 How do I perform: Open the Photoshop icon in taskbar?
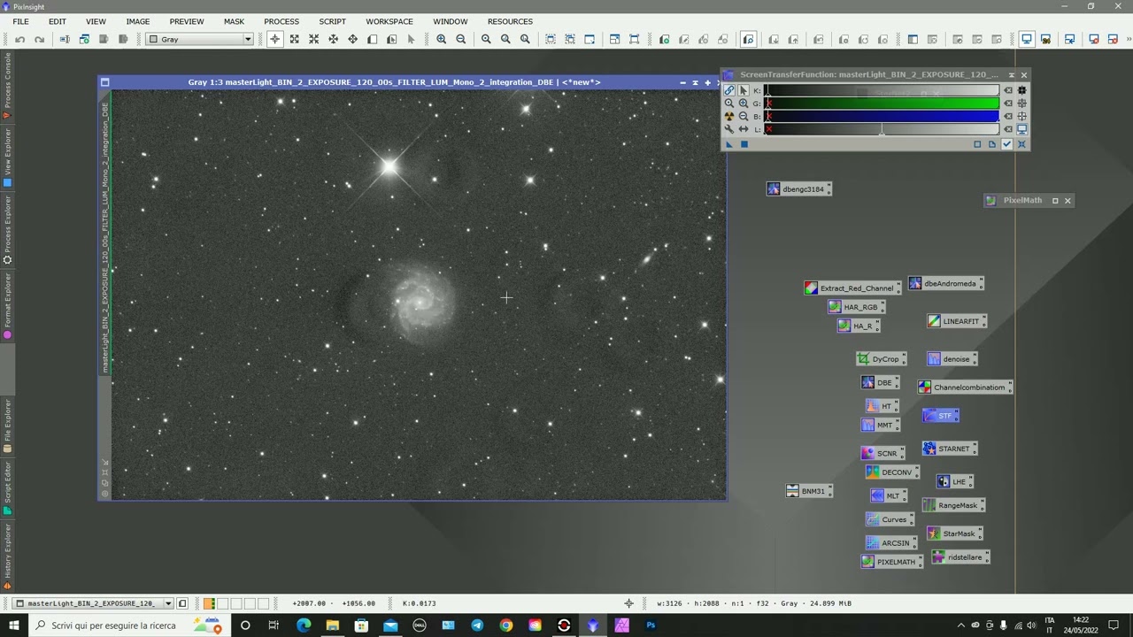(x=651, y=625)
